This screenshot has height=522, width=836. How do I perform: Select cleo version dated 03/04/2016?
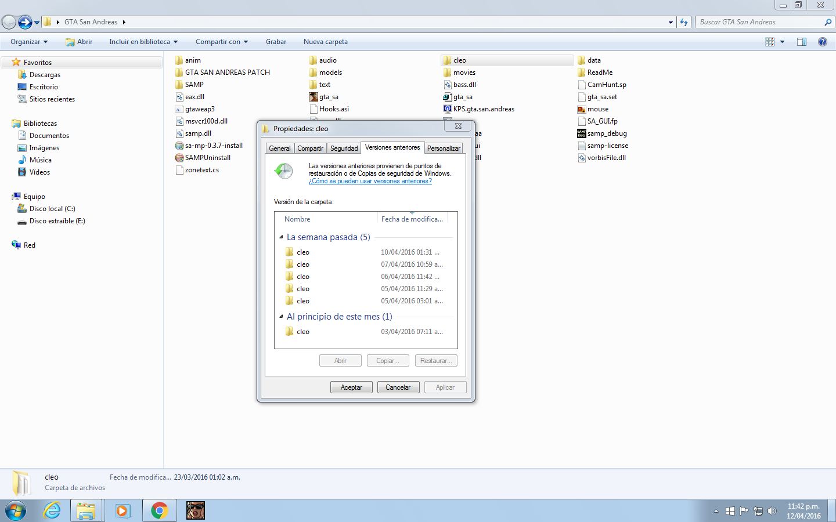pyautogui.click(x=364, y=332)
